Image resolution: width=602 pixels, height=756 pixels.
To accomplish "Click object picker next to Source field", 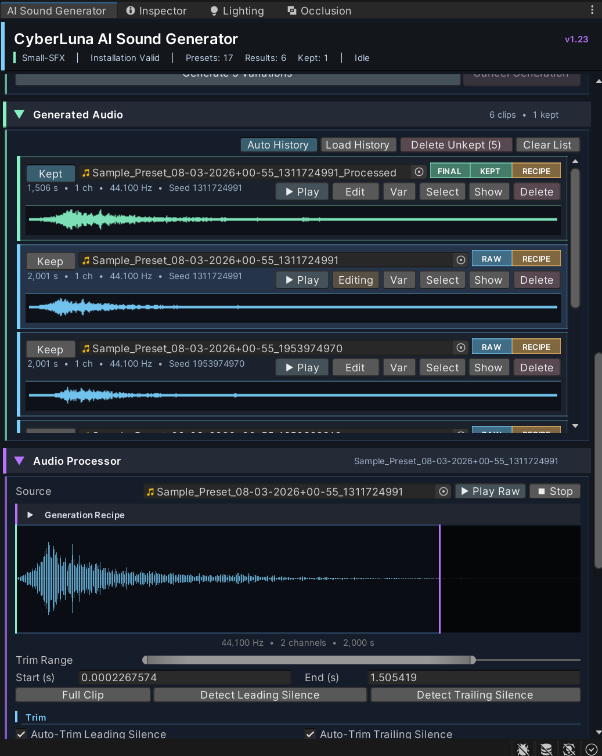I will 444,491.
